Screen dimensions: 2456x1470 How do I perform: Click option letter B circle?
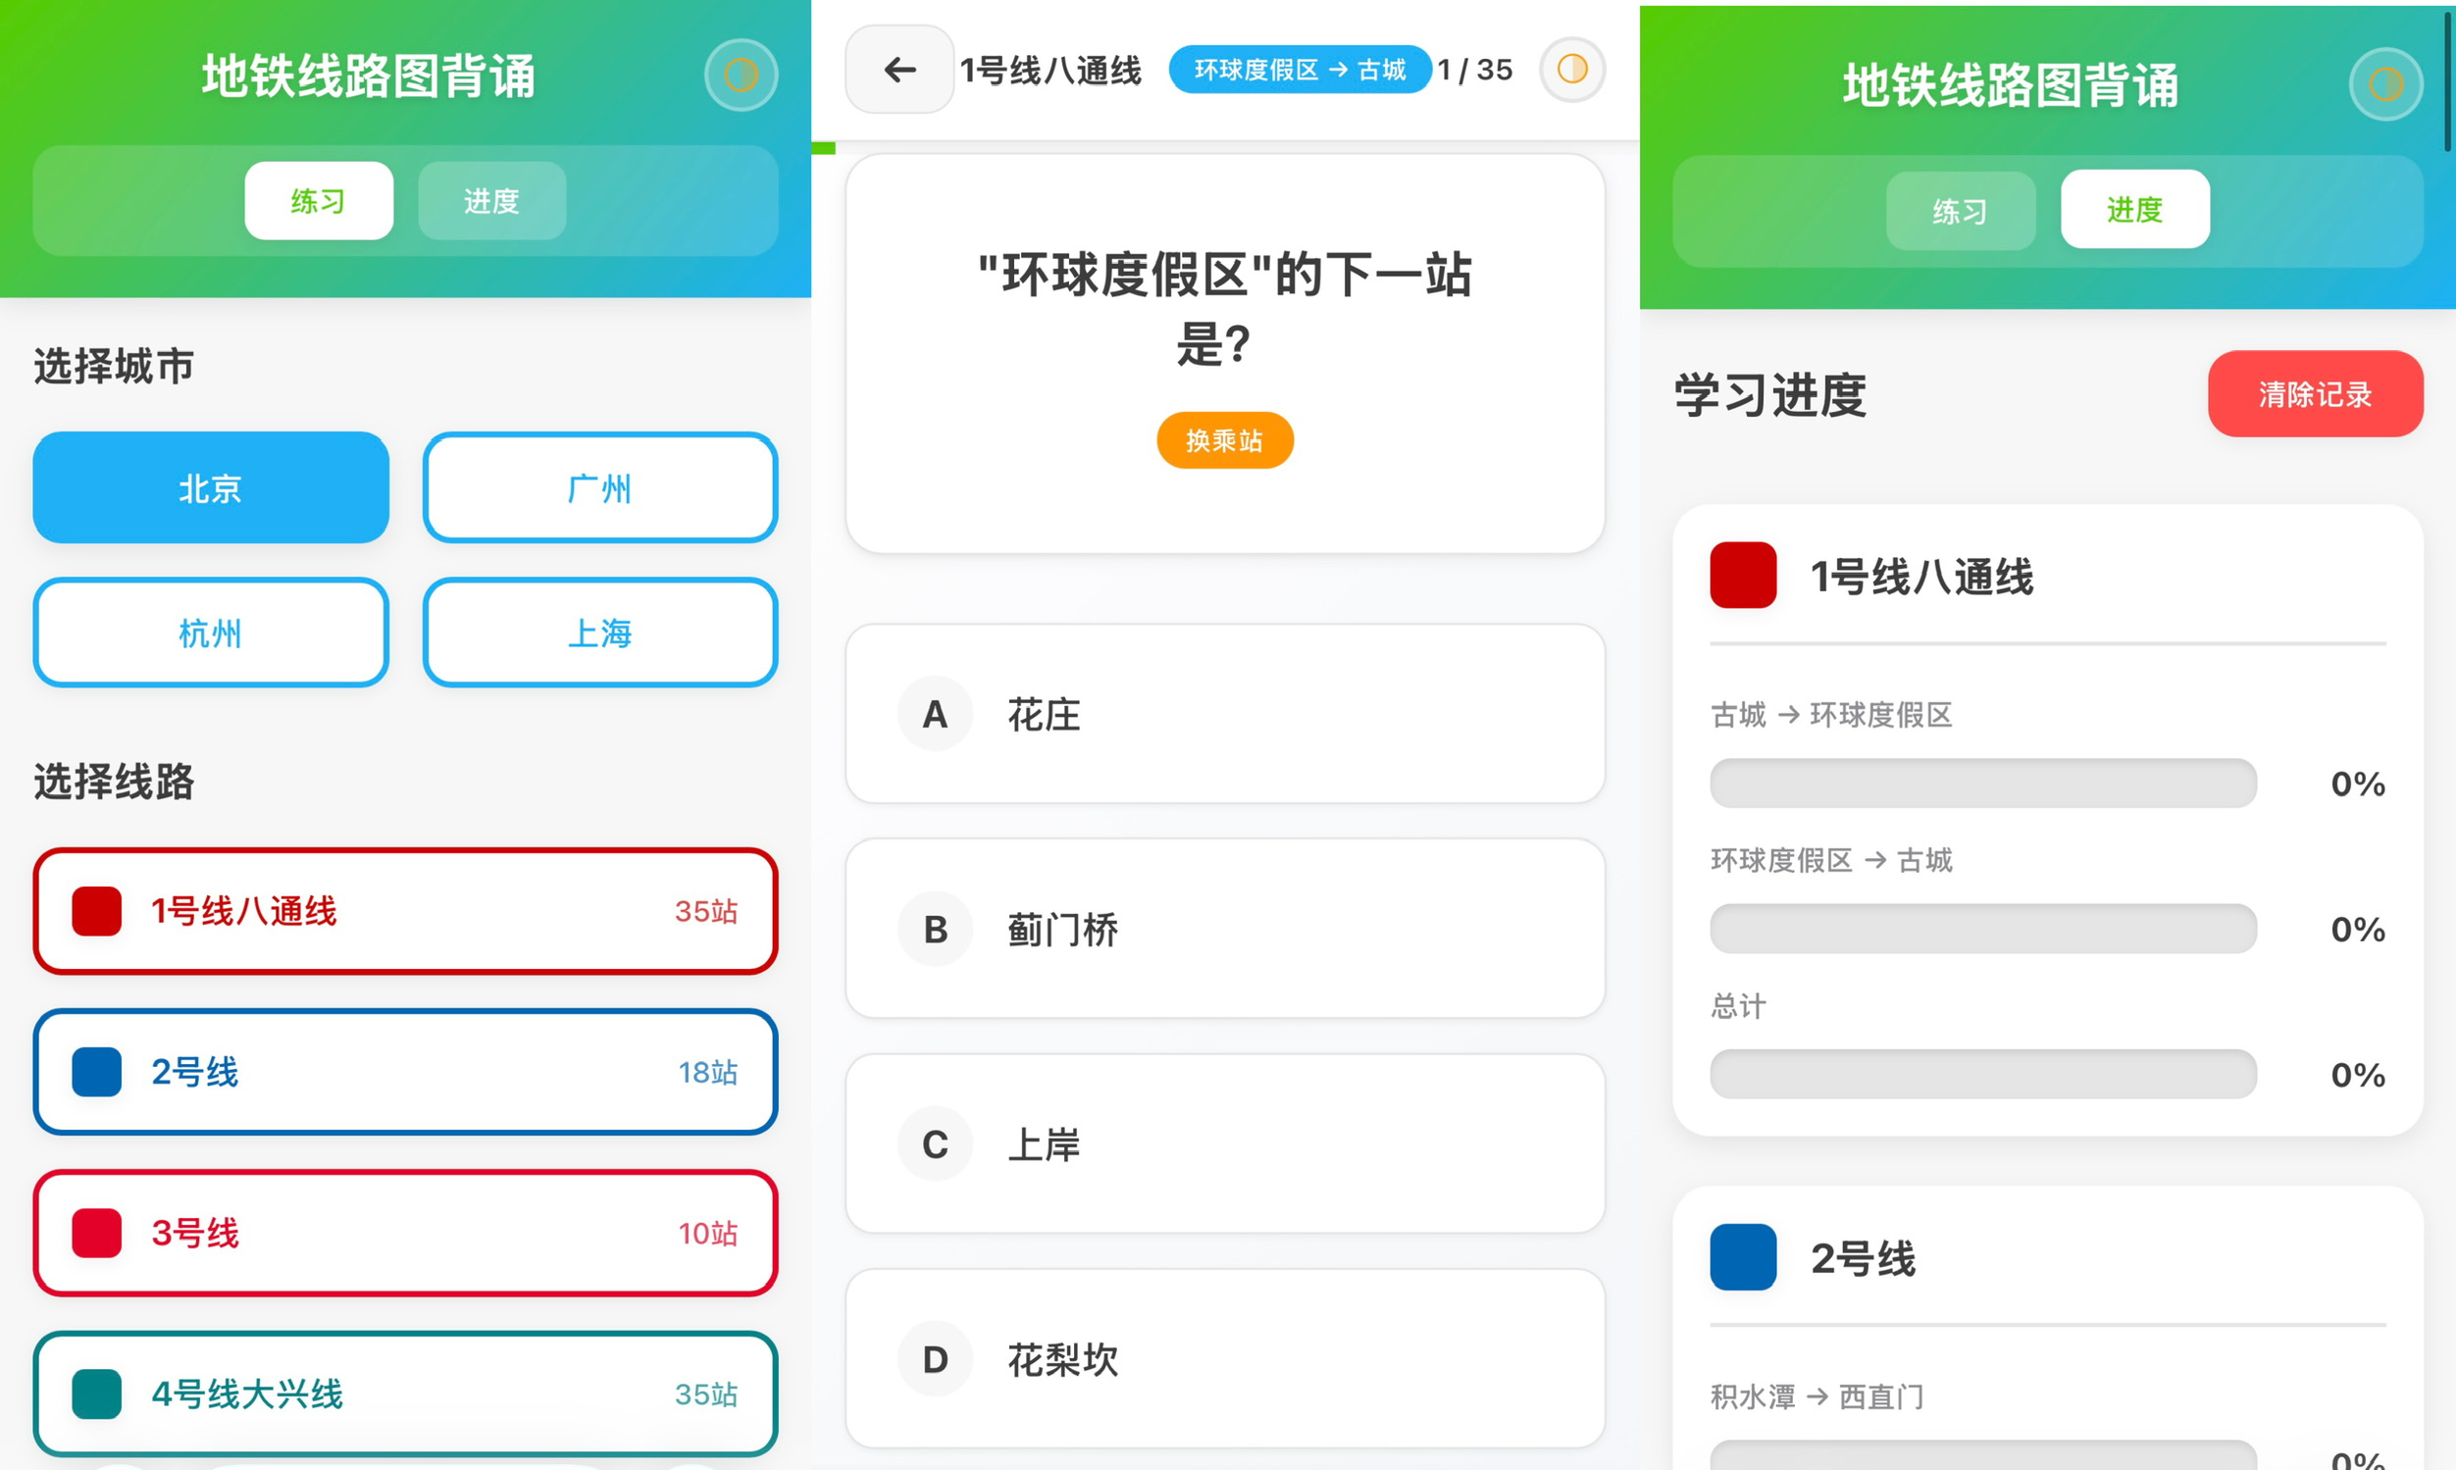coord(935,929)
